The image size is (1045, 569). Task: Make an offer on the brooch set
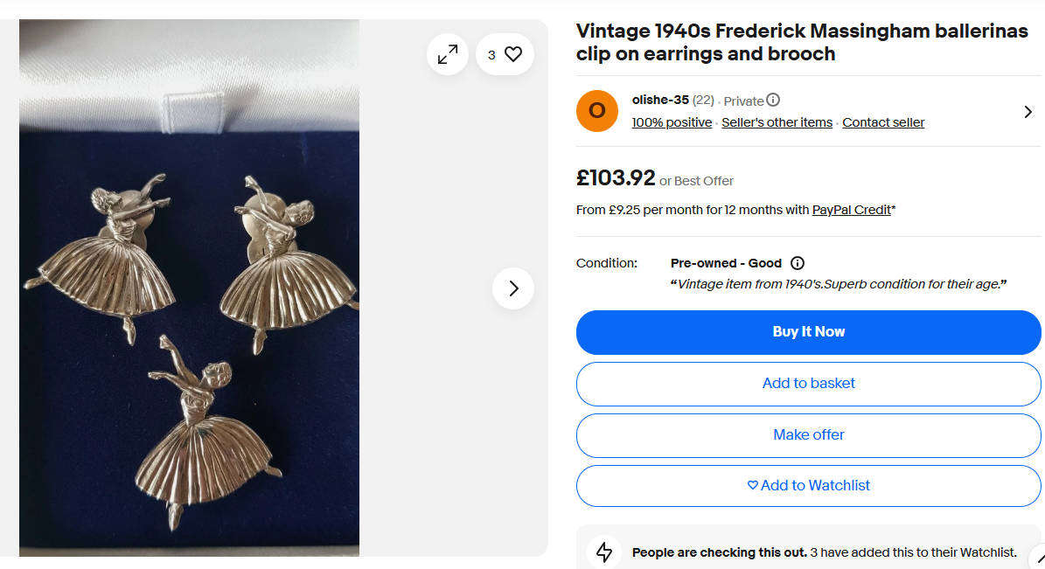pos(808,434)
